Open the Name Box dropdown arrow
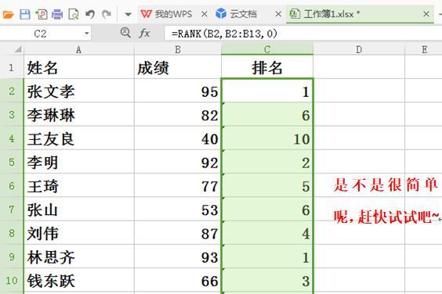This screenshot has height=294, width=442. click(x=86, y=34)
